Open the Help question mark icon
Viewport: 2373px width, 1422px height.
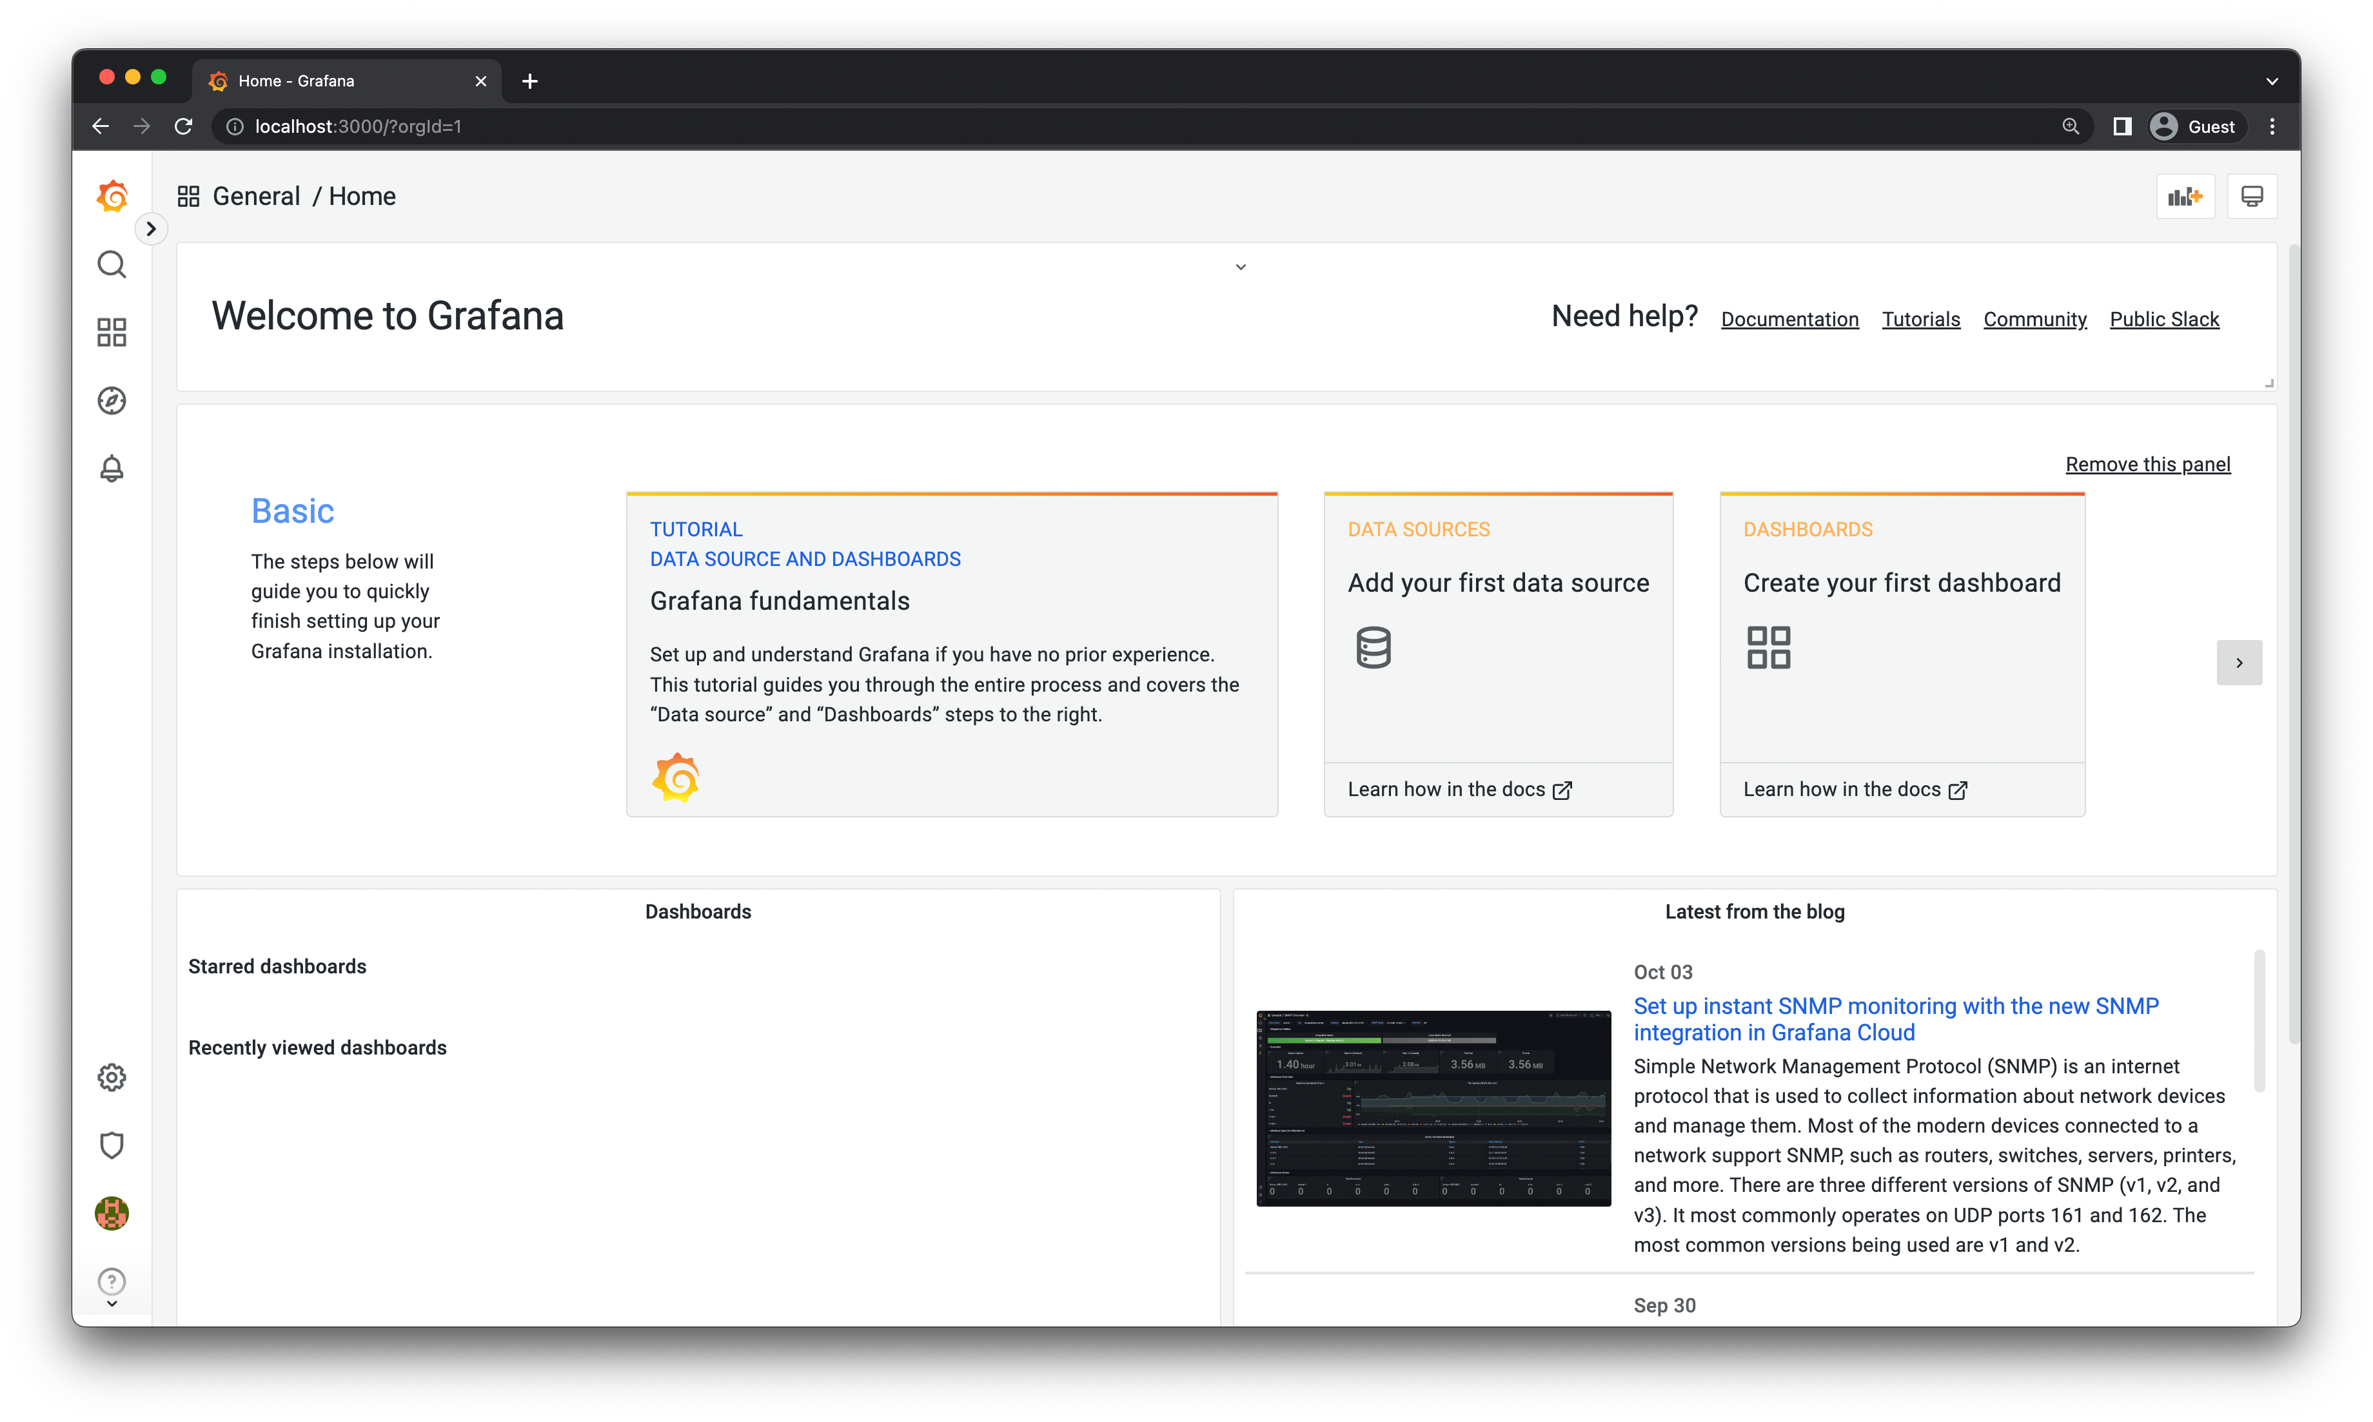pos(112,1281)
